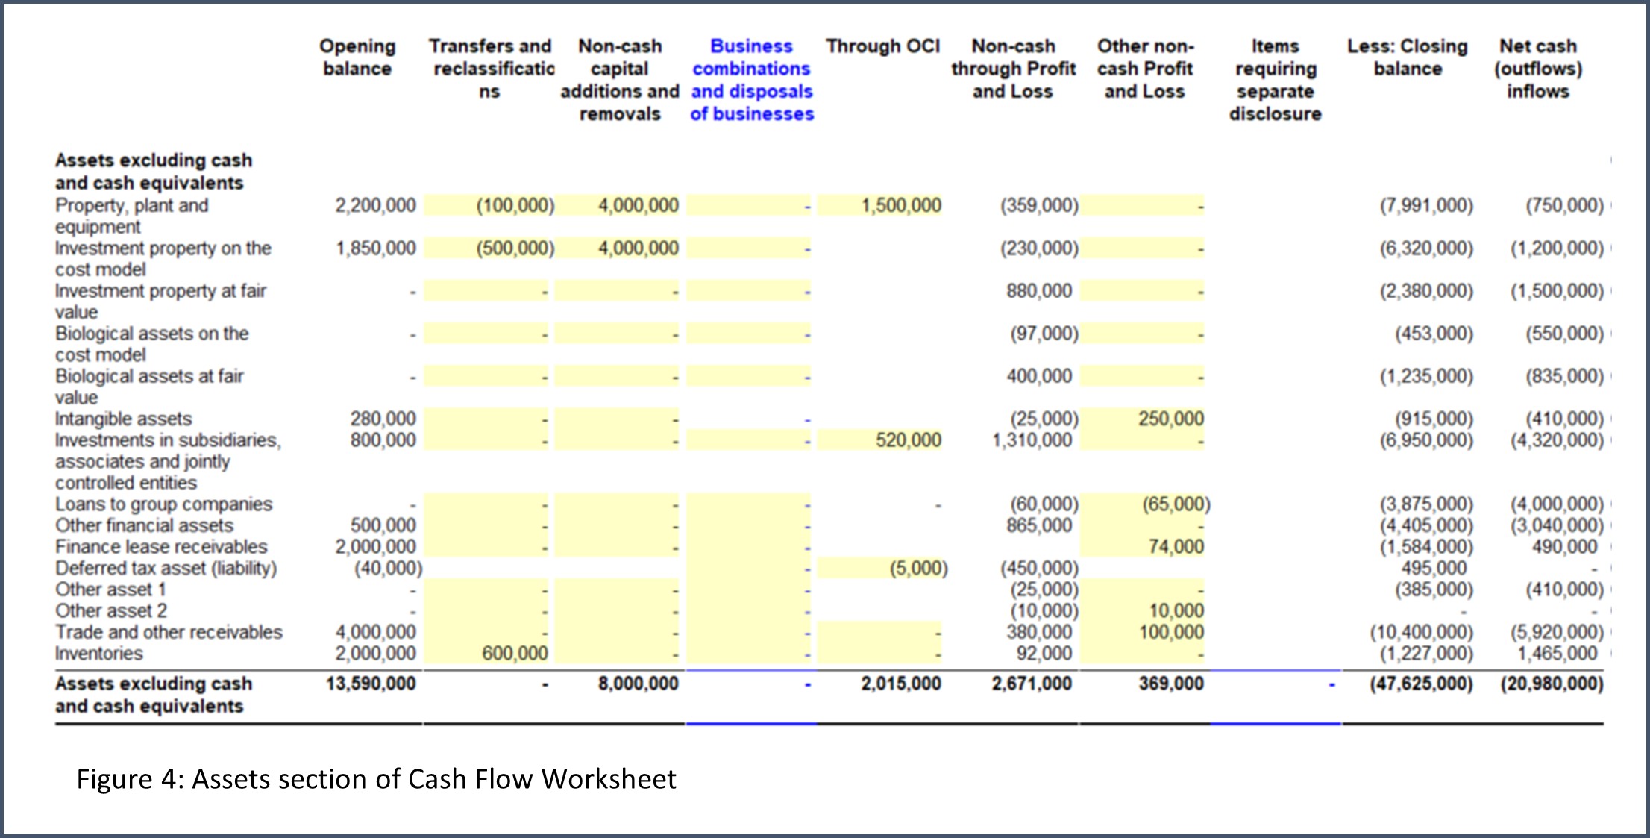Click the Trade and other receivables row label

point(169,632)
